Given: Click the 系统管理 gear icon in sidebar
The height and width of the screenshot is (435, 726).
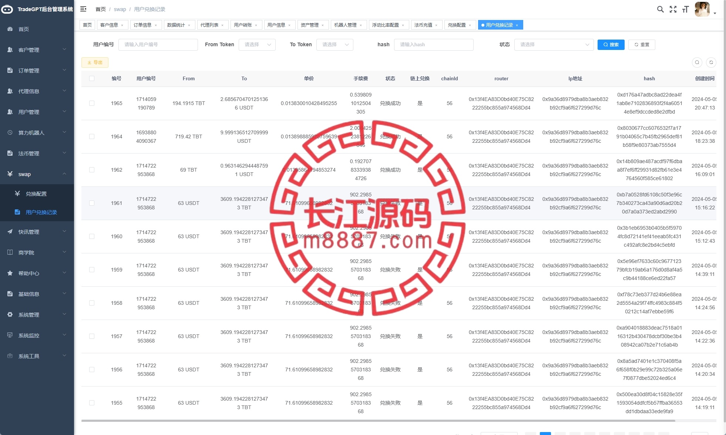Looking at the screenshot, I should pos(10,314).
